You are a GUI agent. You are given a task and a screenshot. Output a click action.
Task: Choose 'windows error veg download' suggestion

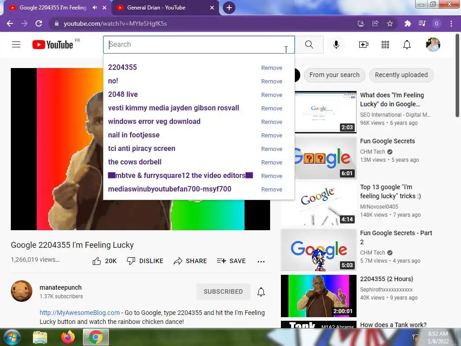tap(154, 122)
